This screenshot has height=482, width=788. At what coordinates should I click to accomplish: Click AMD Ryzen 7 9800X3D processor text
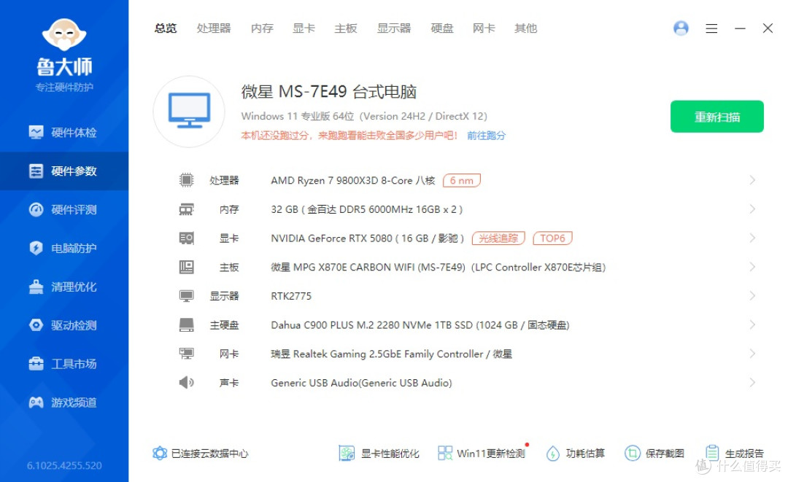(353, 180)
